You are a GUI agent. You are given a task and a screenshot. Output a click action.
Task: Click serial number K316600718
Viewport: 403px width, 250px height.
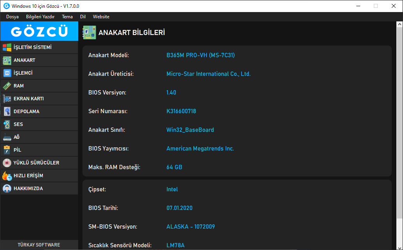[181, 111]
